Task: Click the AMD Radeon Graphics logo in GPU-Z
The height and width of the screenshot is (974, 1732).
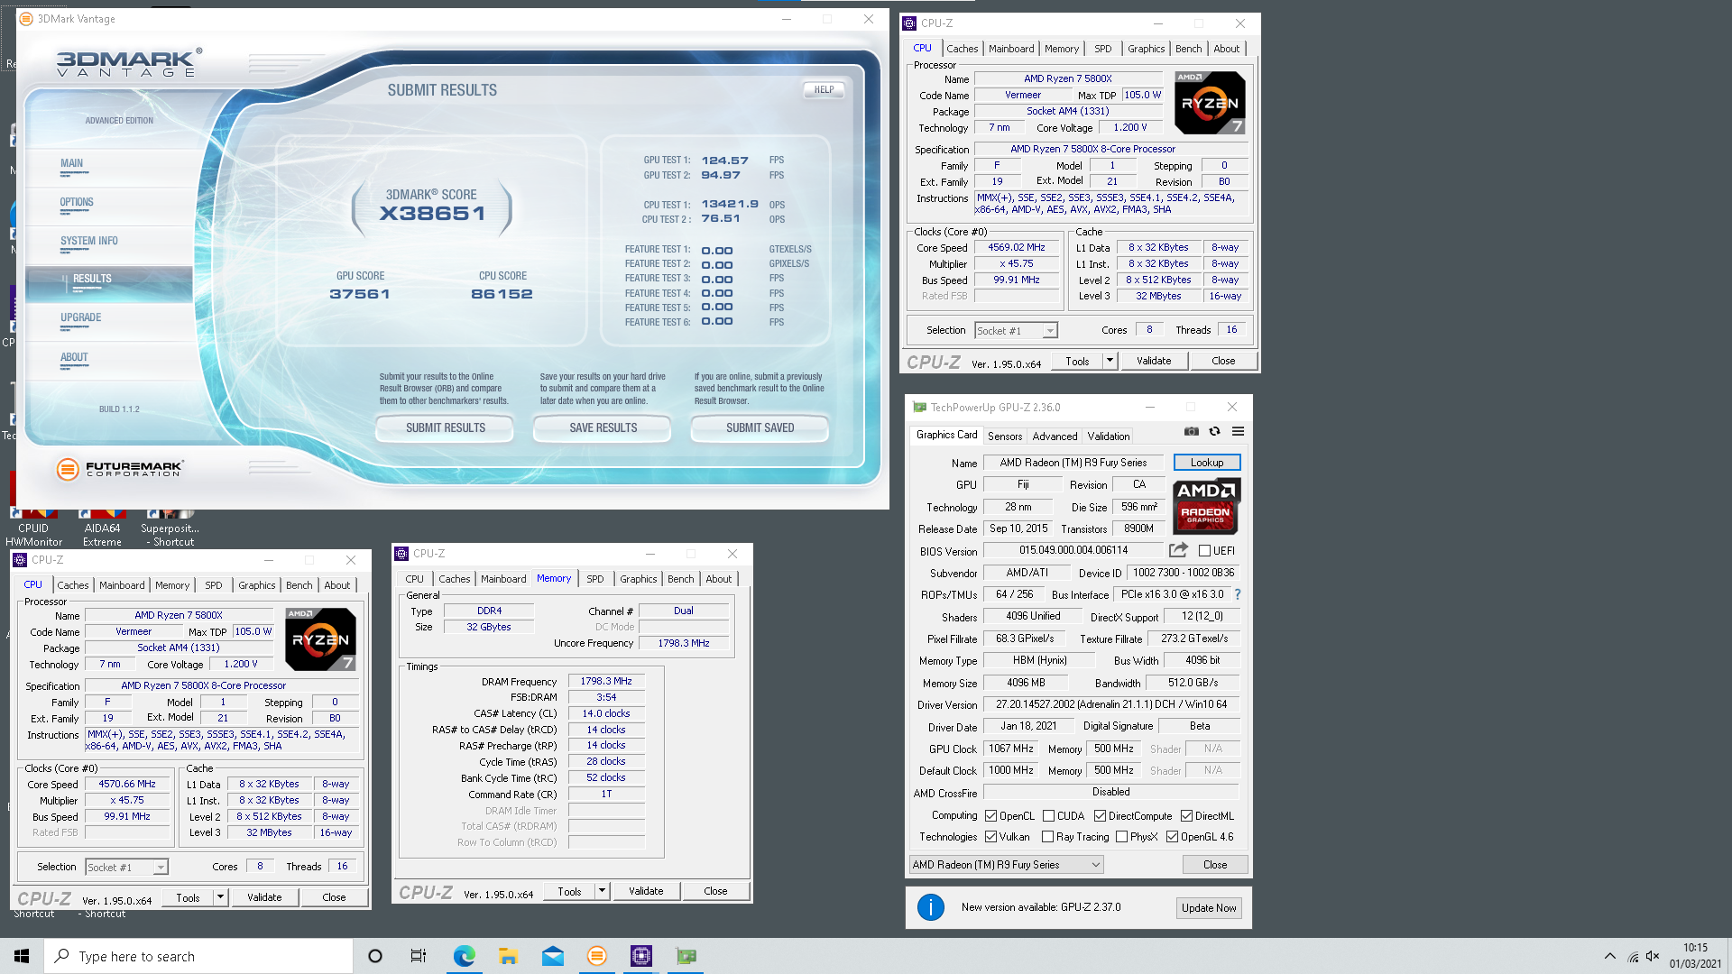Action: pos(1206,507)
